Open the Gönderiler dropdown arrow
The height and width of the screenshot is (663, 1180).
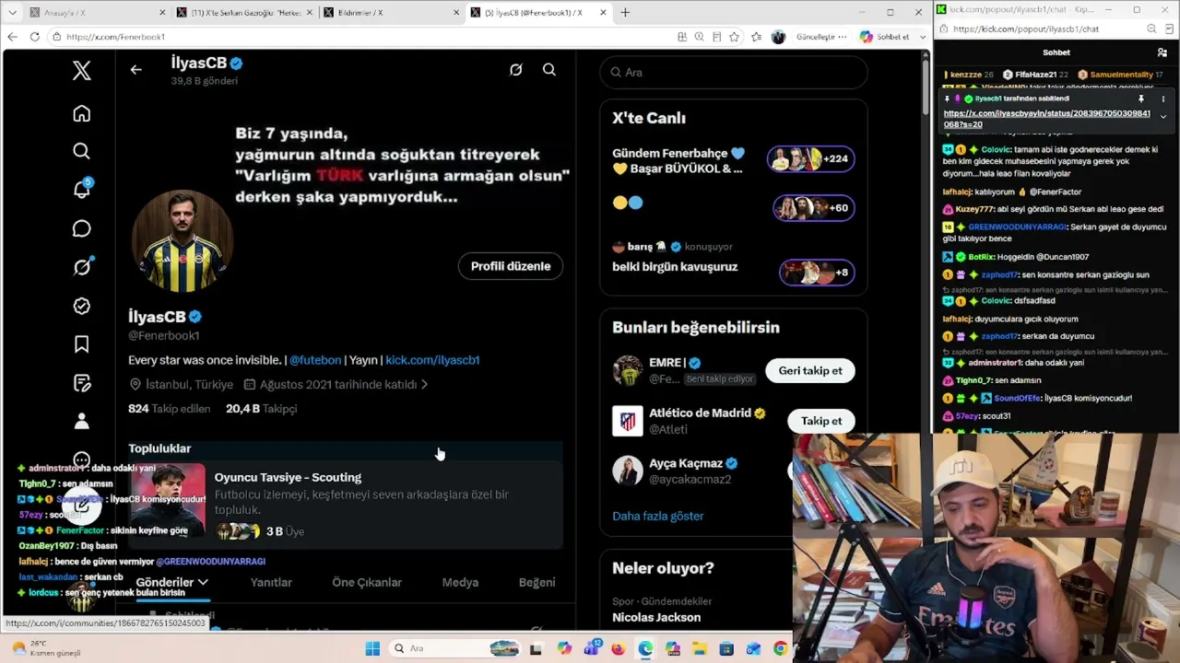203,582
